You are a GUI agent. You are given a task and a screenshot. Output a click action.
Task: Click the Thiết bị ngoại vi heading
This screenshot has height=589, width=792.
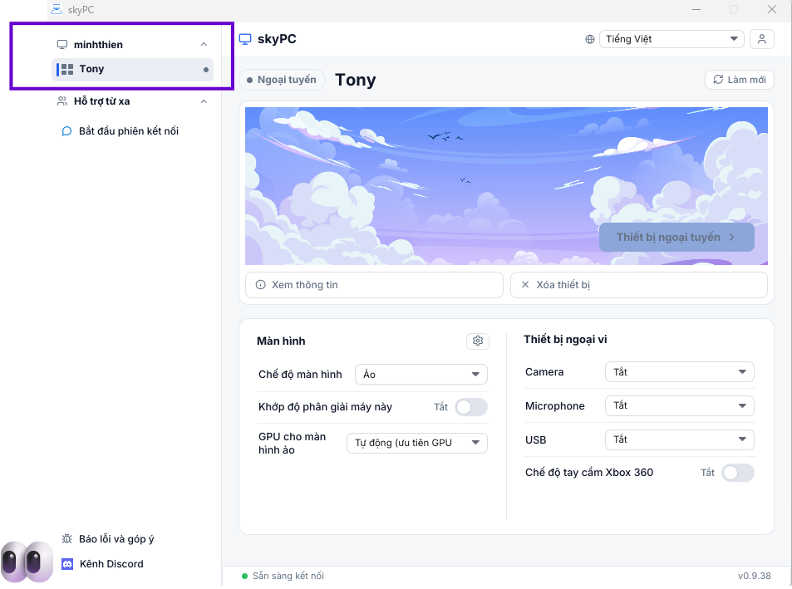pyautogui.click(x=565, y=340)
